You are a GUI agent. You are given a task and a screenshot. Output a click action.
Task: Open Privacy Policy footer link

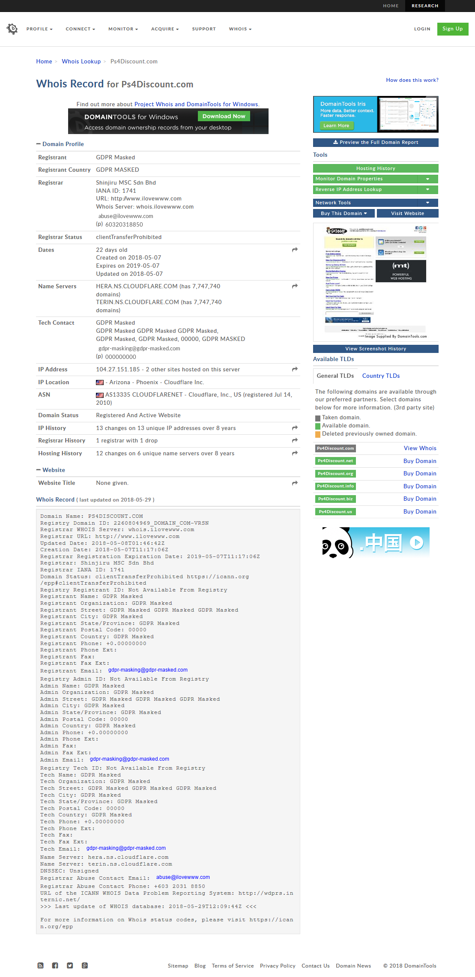click(278, 966)
